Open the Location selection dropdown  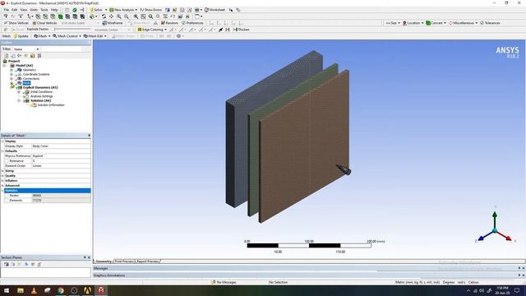413,23
